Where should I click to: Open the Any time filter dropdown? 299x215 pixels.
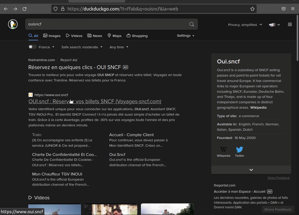click(119, 47)
